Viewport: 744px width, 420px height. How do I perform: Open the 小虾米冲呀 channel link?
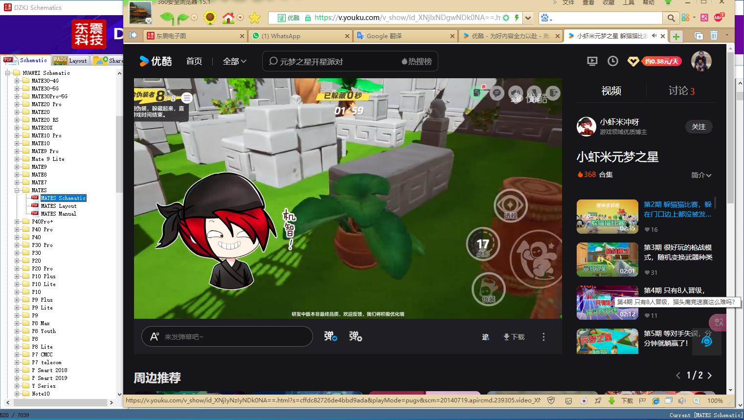(x=620, y=122)
